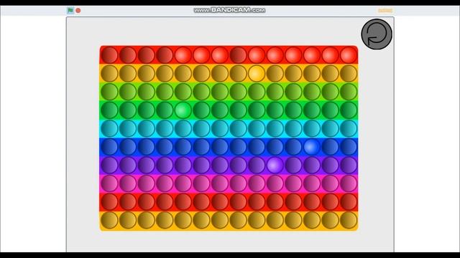Pop the second bubble in the bottom orange row
Screen dimensions: 460x258
click(x=128, y=220)
